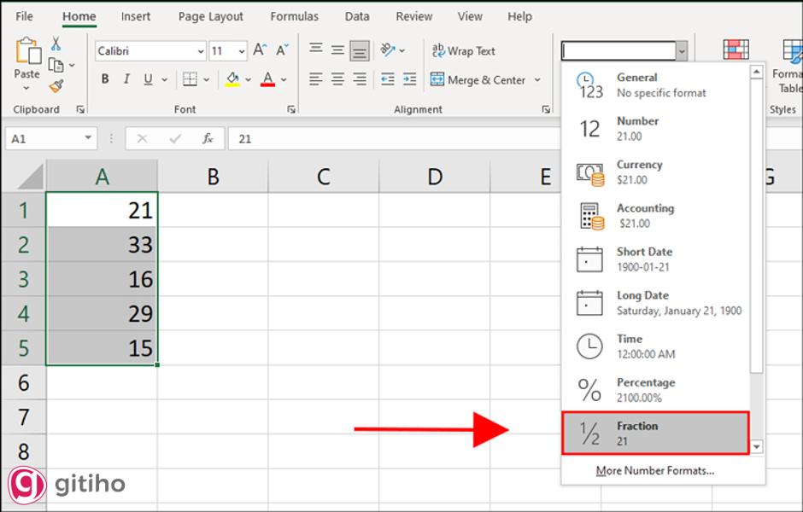Toggle Wrap Text
This screenshot has width=803, height=512.
pyautogui.click(x=463, y=51)
